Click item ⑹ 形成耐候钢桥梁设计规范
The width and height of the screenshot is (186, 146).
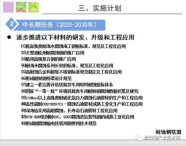pos(46,78)
